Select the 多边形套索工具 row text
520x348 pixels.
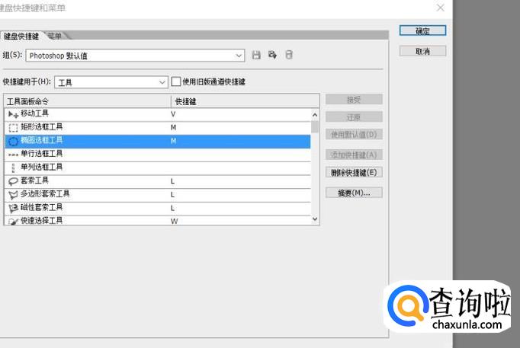coord(45,193)
